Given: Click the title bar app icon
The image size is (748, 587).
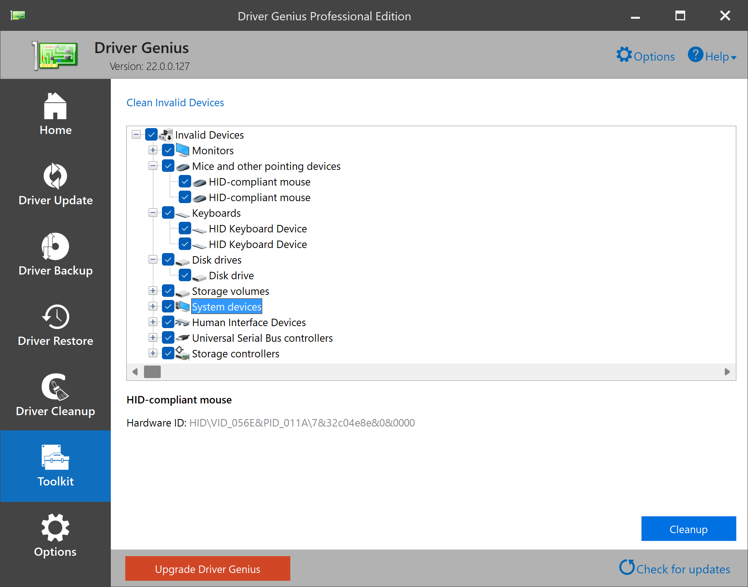Looking at the screenshot, I should click(x=18, y=15).
